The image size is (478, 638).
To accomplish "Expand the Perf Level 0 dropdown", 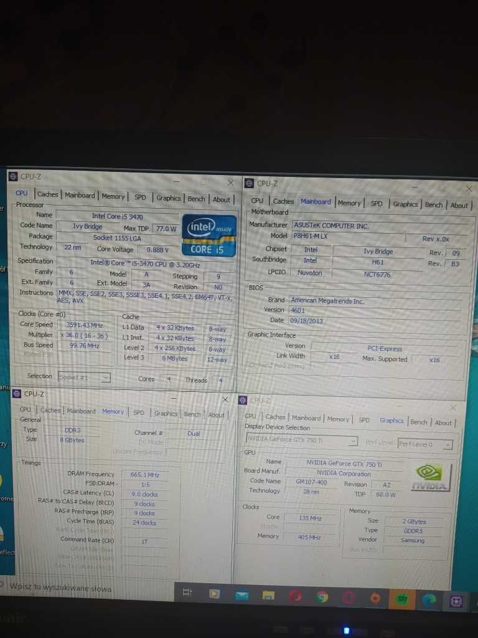I will [x=424, y=444].
